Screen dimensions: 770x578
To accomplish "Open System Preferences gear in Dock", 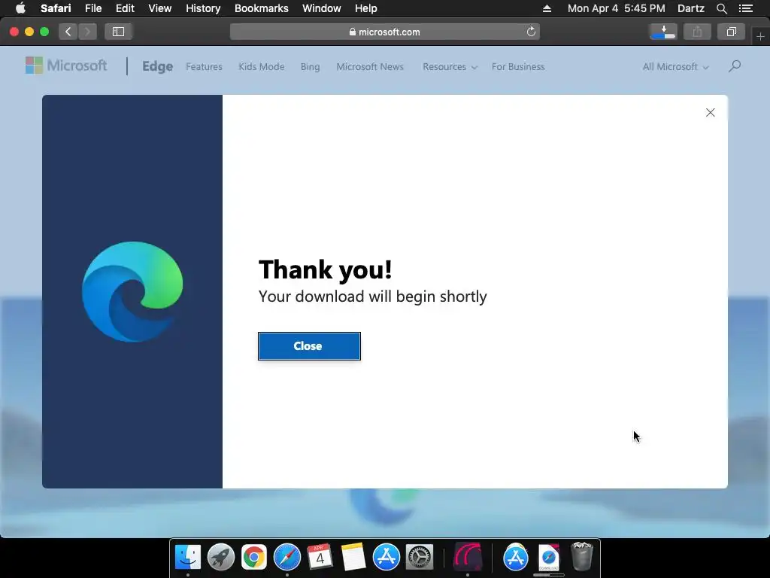I will tap(419, 557).
